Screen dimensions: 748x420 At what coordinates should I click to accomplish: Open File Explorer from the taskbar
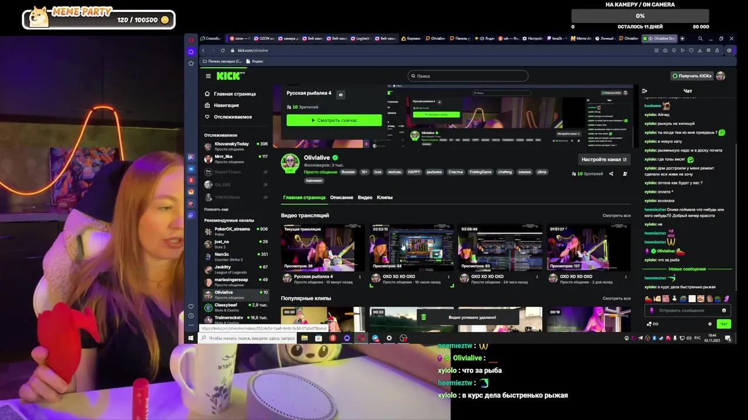tap(304, 338)
